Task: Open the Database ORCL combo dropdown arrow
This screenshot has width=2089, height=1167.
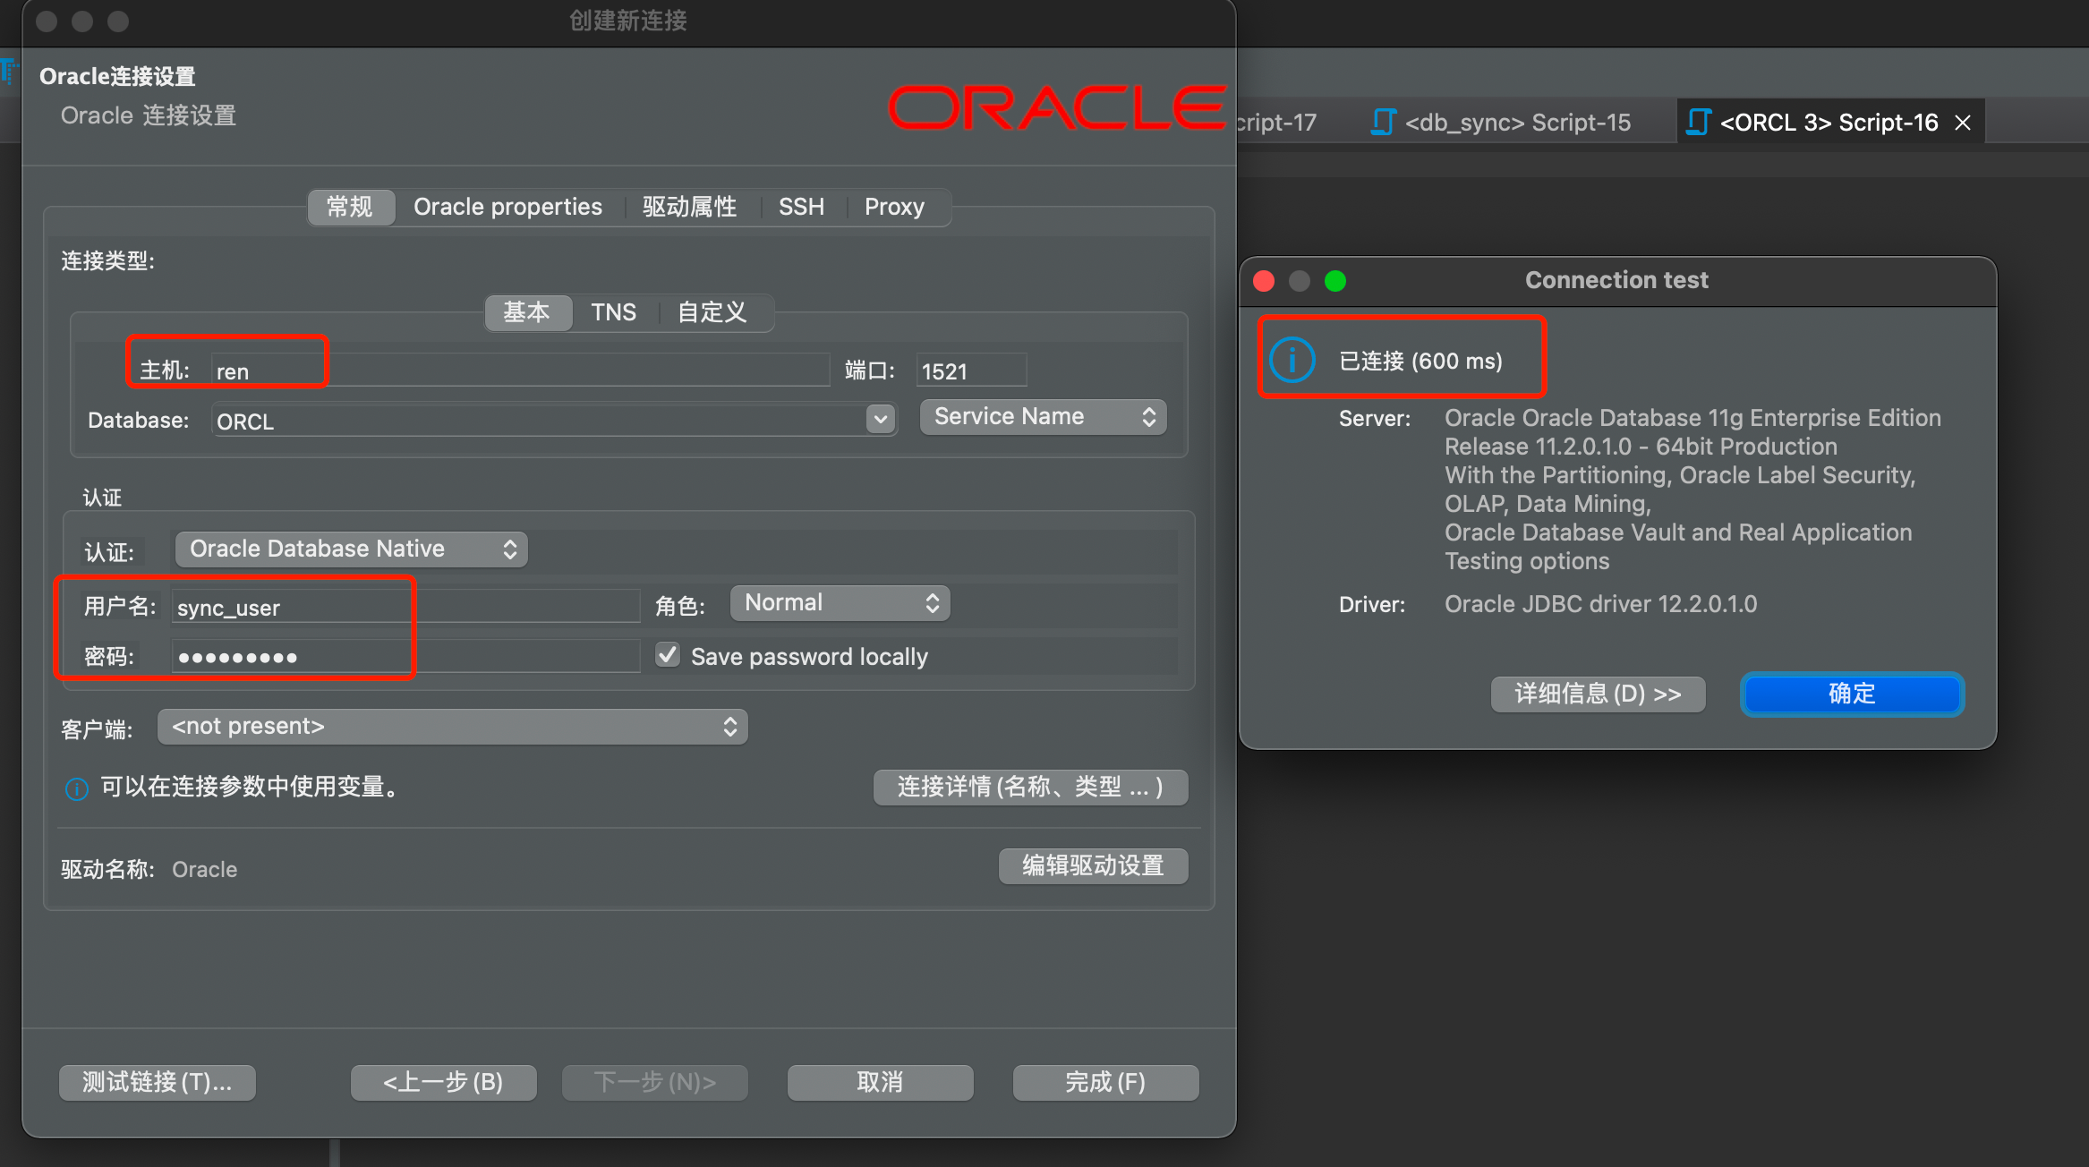Action: pos(881,419)
